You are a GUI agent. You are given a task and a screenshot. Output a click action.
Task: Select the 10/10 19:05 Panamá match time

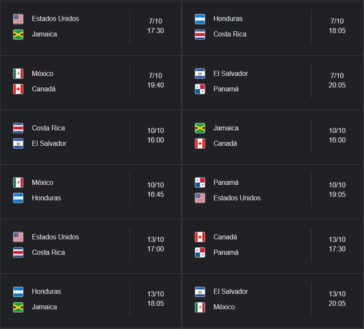337,190
